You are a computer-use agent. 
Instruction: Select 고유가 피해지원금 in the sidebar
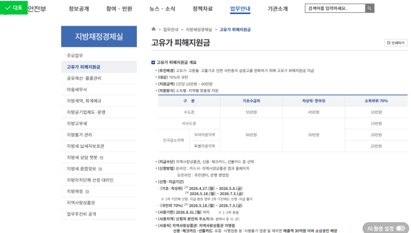point(99,67)
